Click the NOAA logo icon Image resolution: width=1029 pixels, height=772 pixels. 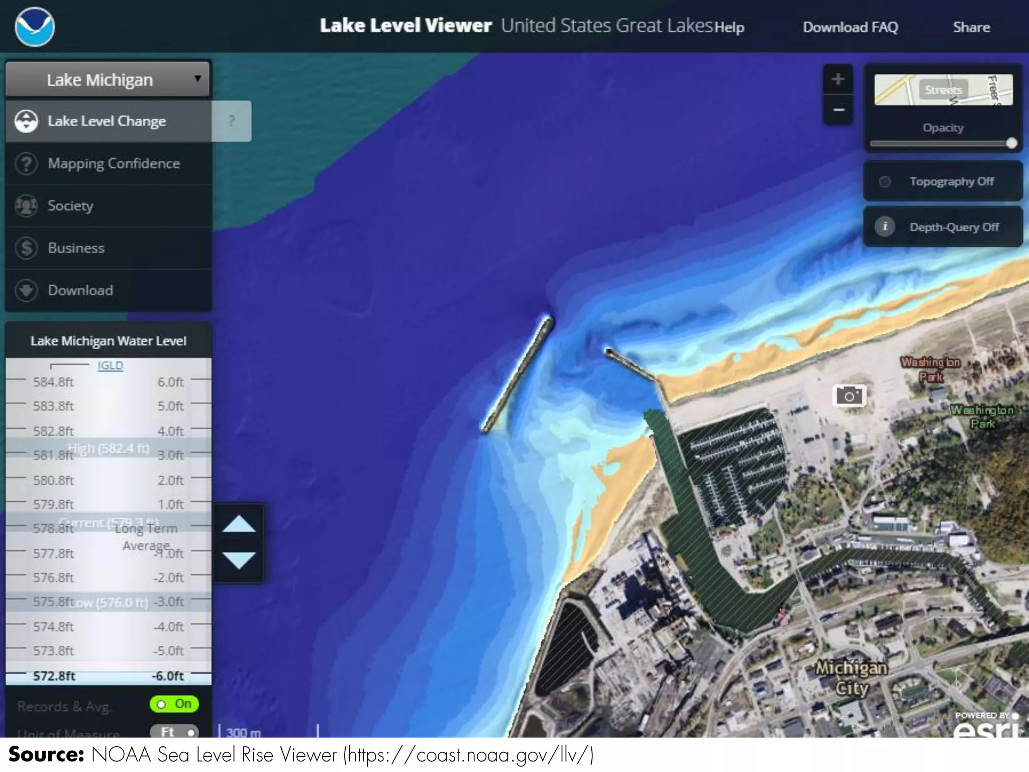[34, 27]
